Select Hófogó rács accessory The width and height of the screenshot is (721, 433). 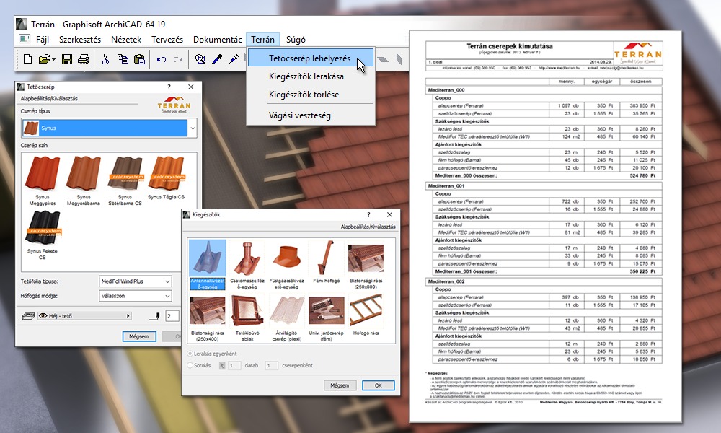[x=366, y=315]
